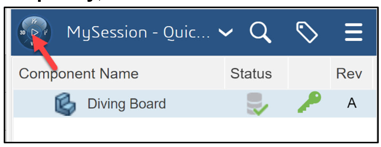Click the Status column header
This screenshot has width=381, height=147.
(x=251, y=74)
